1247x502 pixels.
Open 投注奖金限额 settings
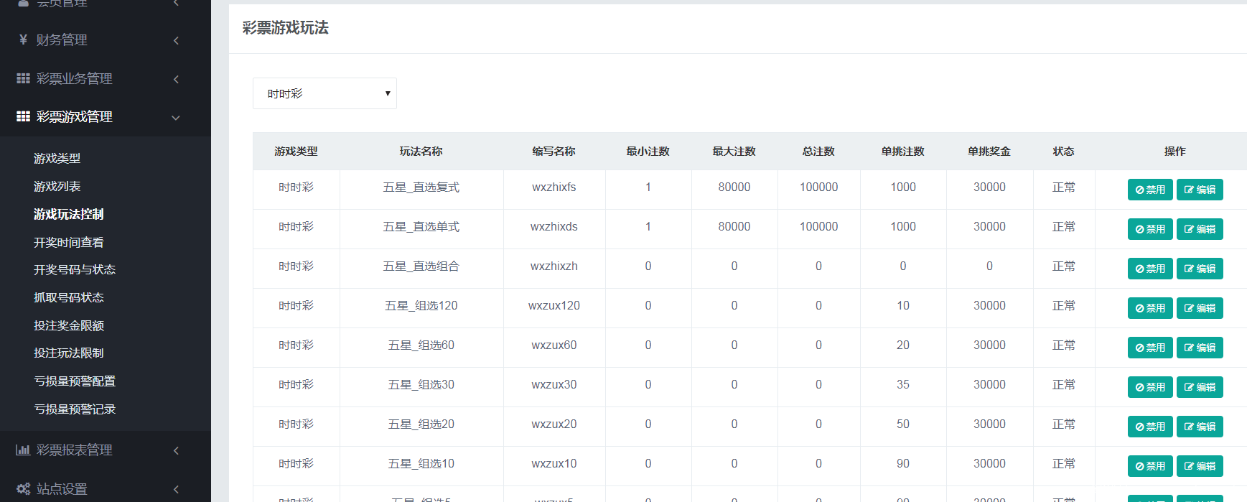[69, 325]
